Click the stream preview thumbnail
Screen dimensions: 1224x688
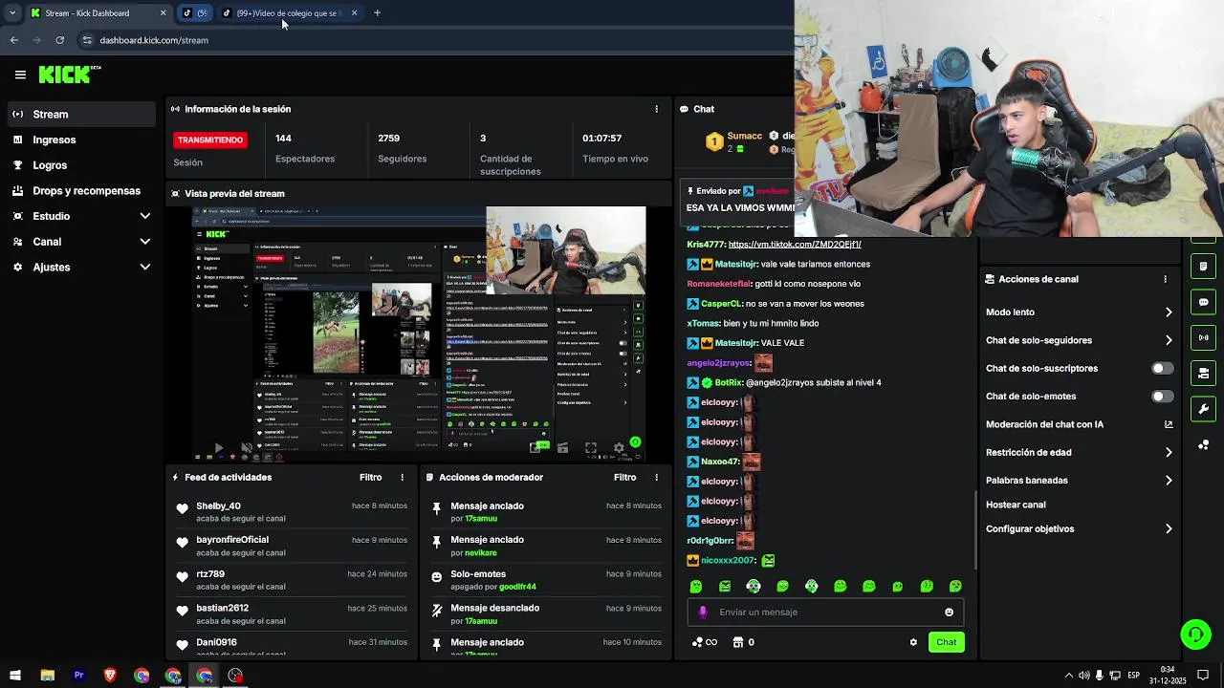418,333
